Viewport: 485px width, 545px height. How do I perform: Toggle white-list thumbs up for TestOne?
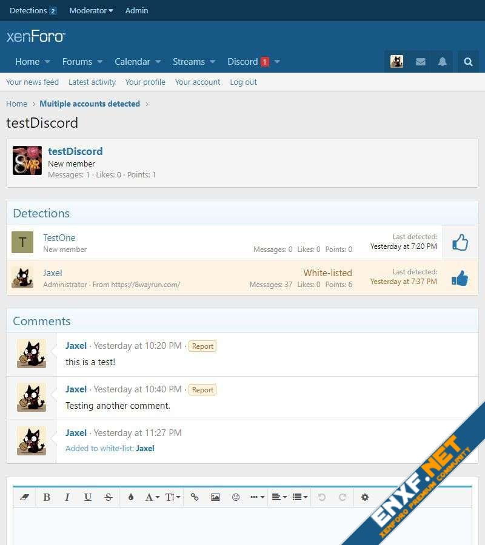click(460, 243)
